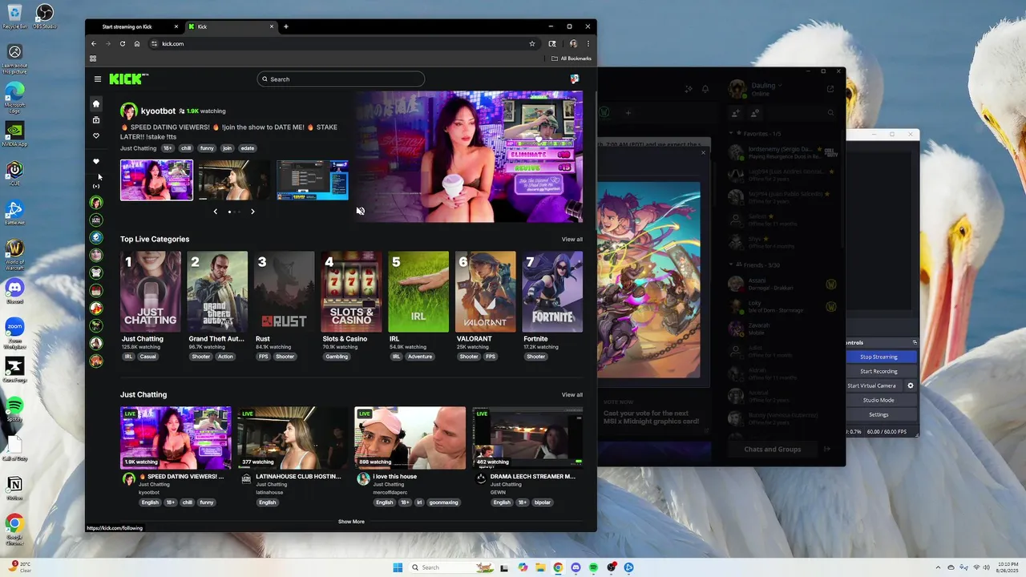Open OBS Studio desktop shortcut
1026x577 pixels.
(45, 16)
